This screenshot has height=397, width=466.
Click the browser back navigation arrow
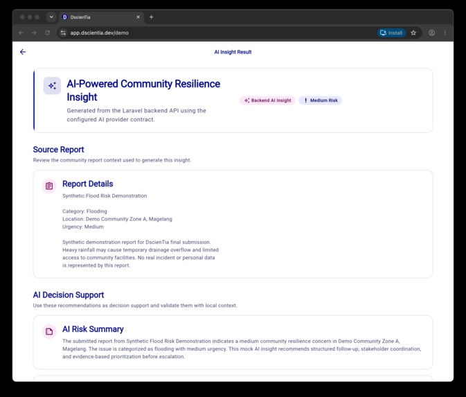(x=21, y=33)
